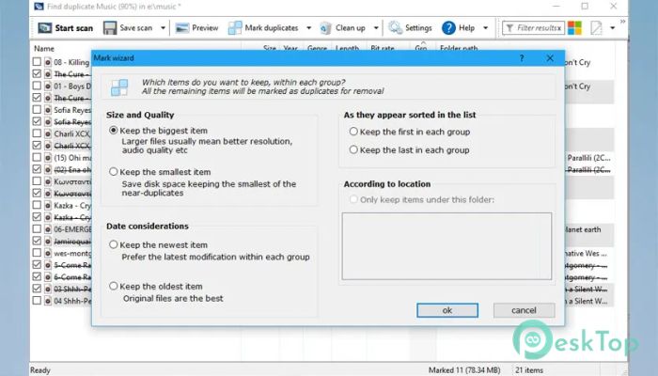Click the music file icon for 08 - Killing
This screenshot has width=658, height=376.
point(48,62)
